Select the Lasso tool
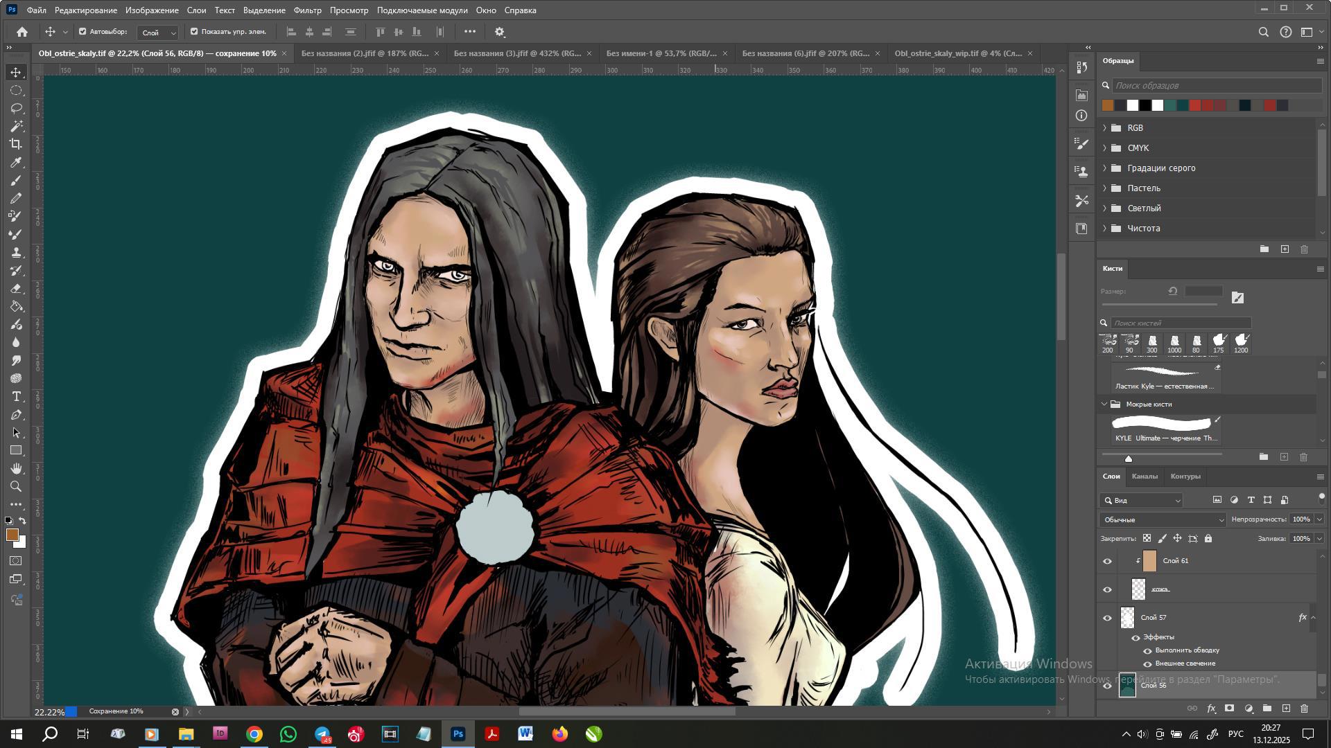 pos(16,108)
